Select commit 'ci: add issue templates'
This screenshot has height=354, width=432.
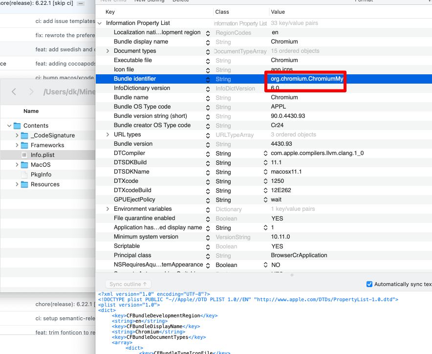(65, 21)
